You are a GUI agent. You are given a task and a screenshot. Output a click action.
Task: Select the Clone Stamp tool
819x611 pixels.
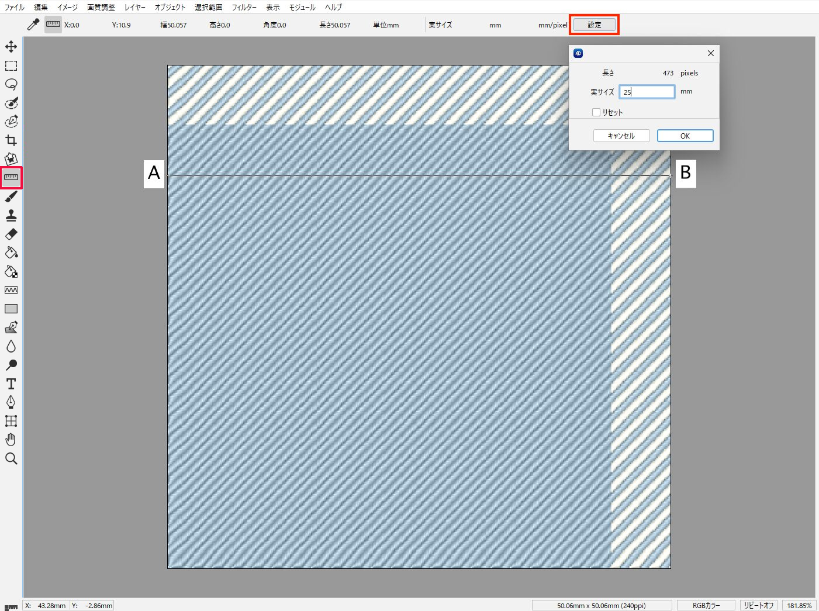click(x=11, y=215)
